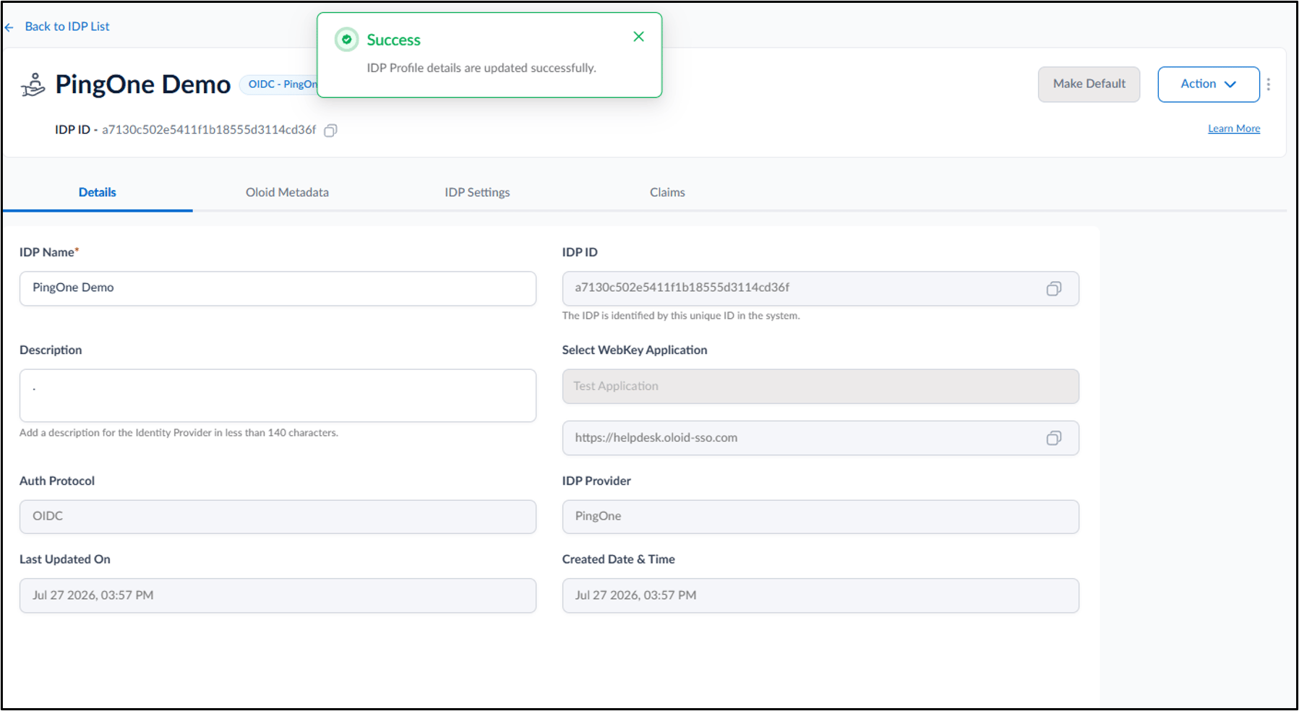Screen dimensions: 1299x711
Task: Click the helpdesk.oloid-sso.com URL field
Action: tap(820, 438)
